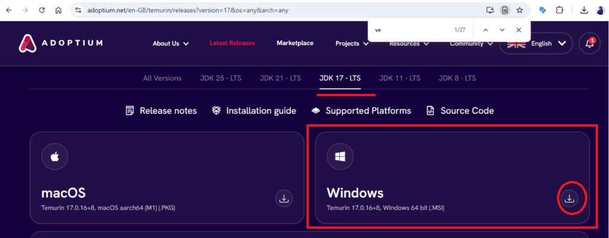Open the English language selector

click(x=536, y=43)
